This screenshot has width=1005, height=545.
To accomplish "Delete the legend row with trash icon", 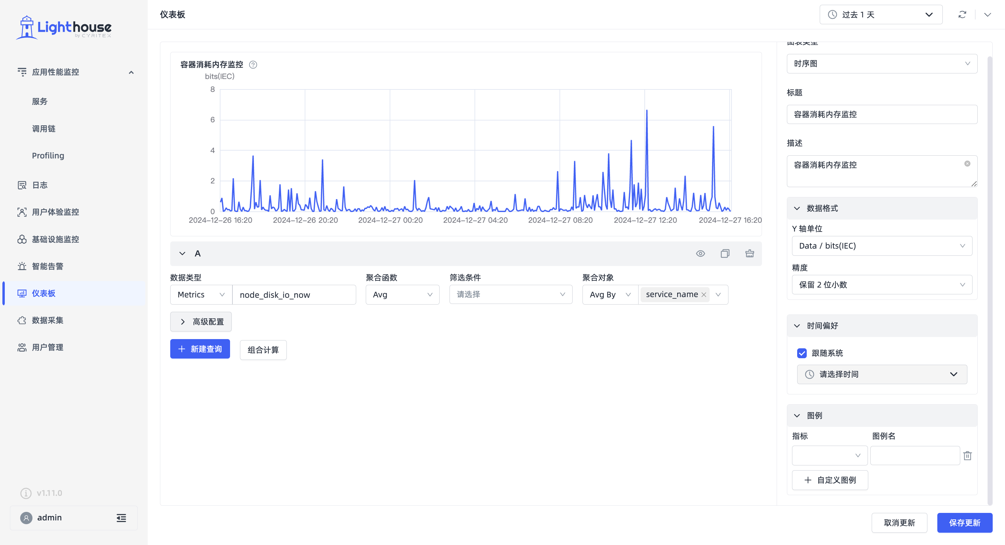I will click(x=967, y=456).
